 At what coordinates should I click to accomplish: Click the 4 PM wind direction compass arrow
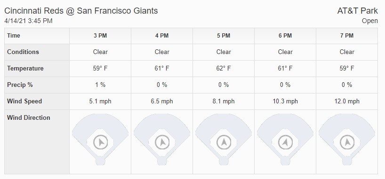point(162,142)
